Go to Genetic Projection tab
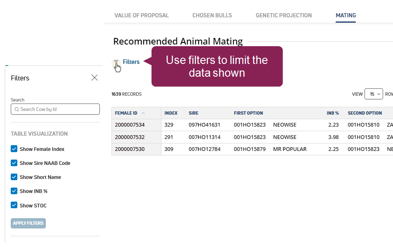Screen dimensions: 393x247 284,15
